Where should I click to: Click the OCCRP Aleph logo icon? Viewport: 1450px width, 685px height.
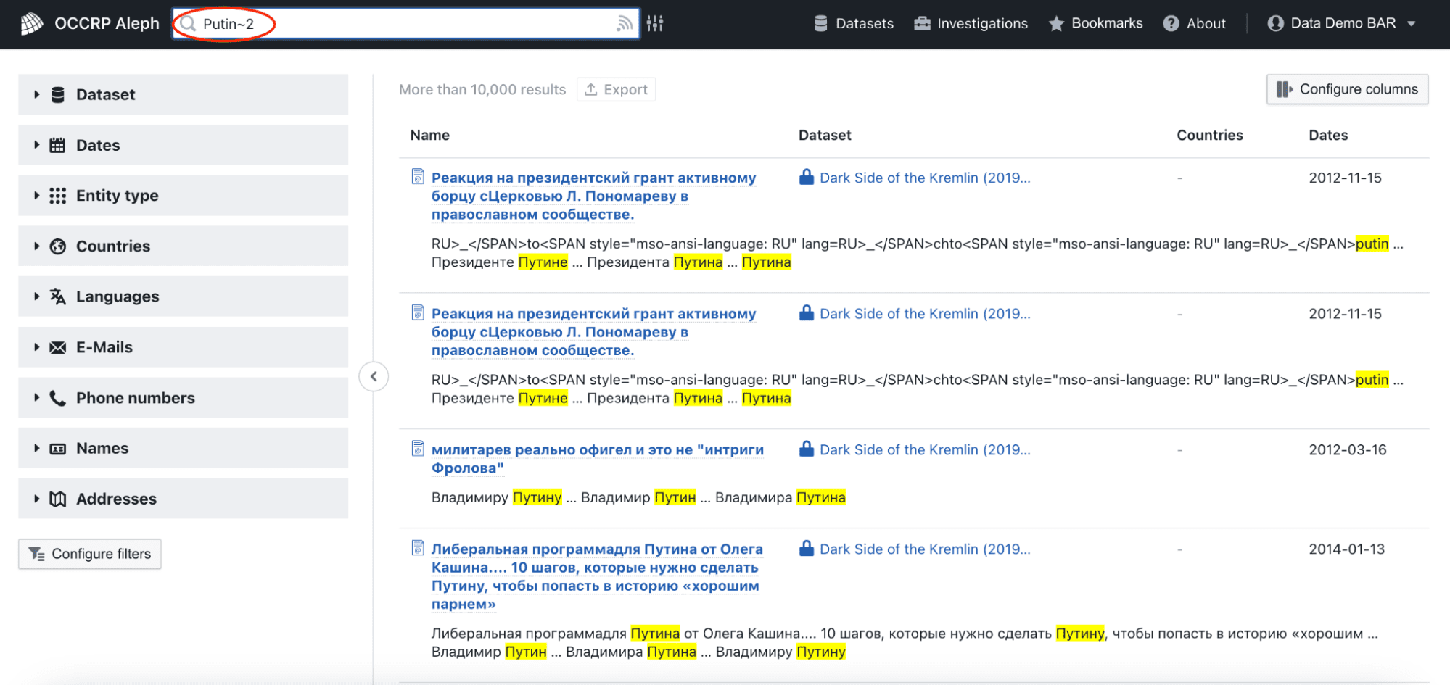[x=32, y=23]
